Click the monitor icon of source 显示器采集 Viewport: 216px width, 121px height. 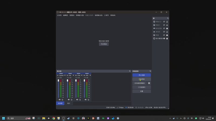[x=154, y=38]
